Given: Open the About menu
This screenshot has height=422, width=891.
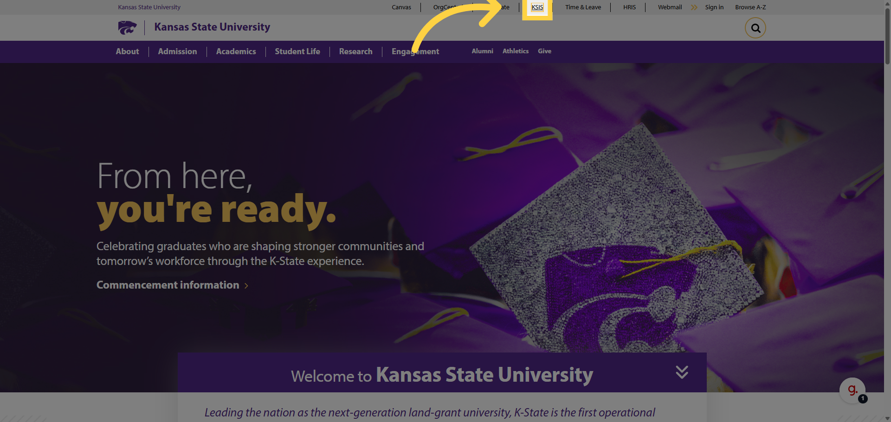Looking at the screenshot, I should coord(127,51).
